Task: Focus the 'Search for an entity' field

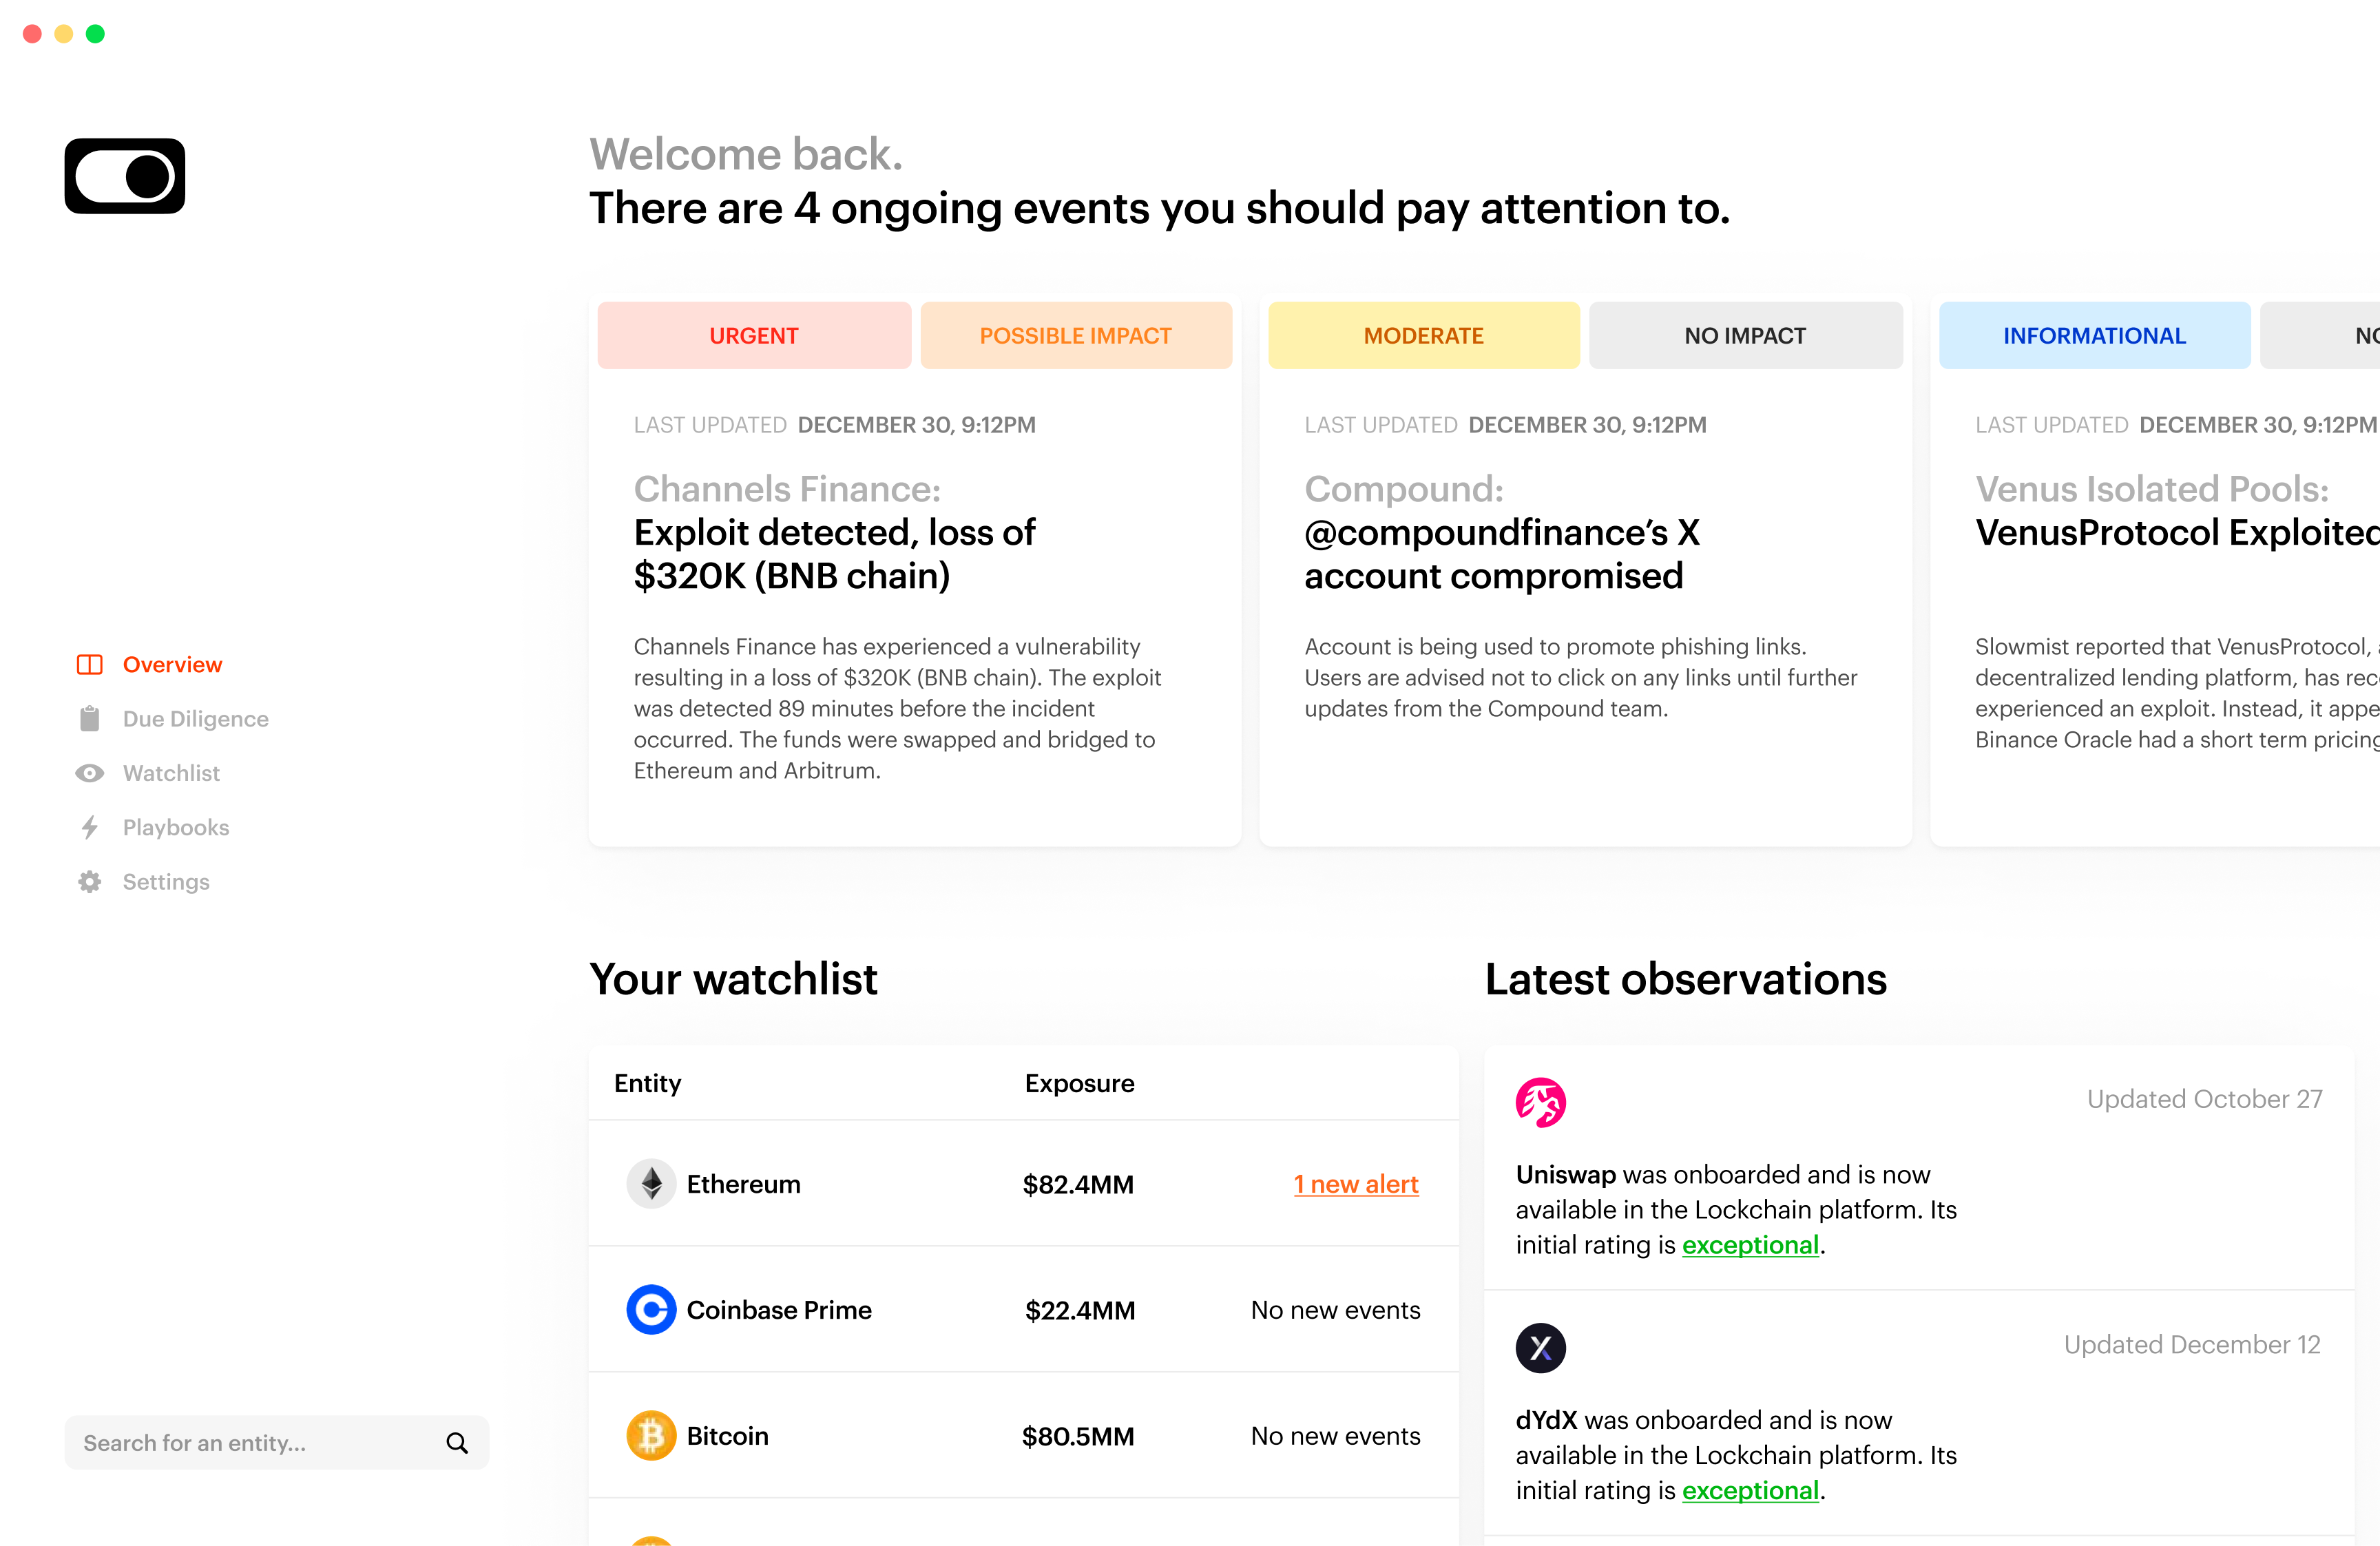Action: click(x=277, y=1443)
